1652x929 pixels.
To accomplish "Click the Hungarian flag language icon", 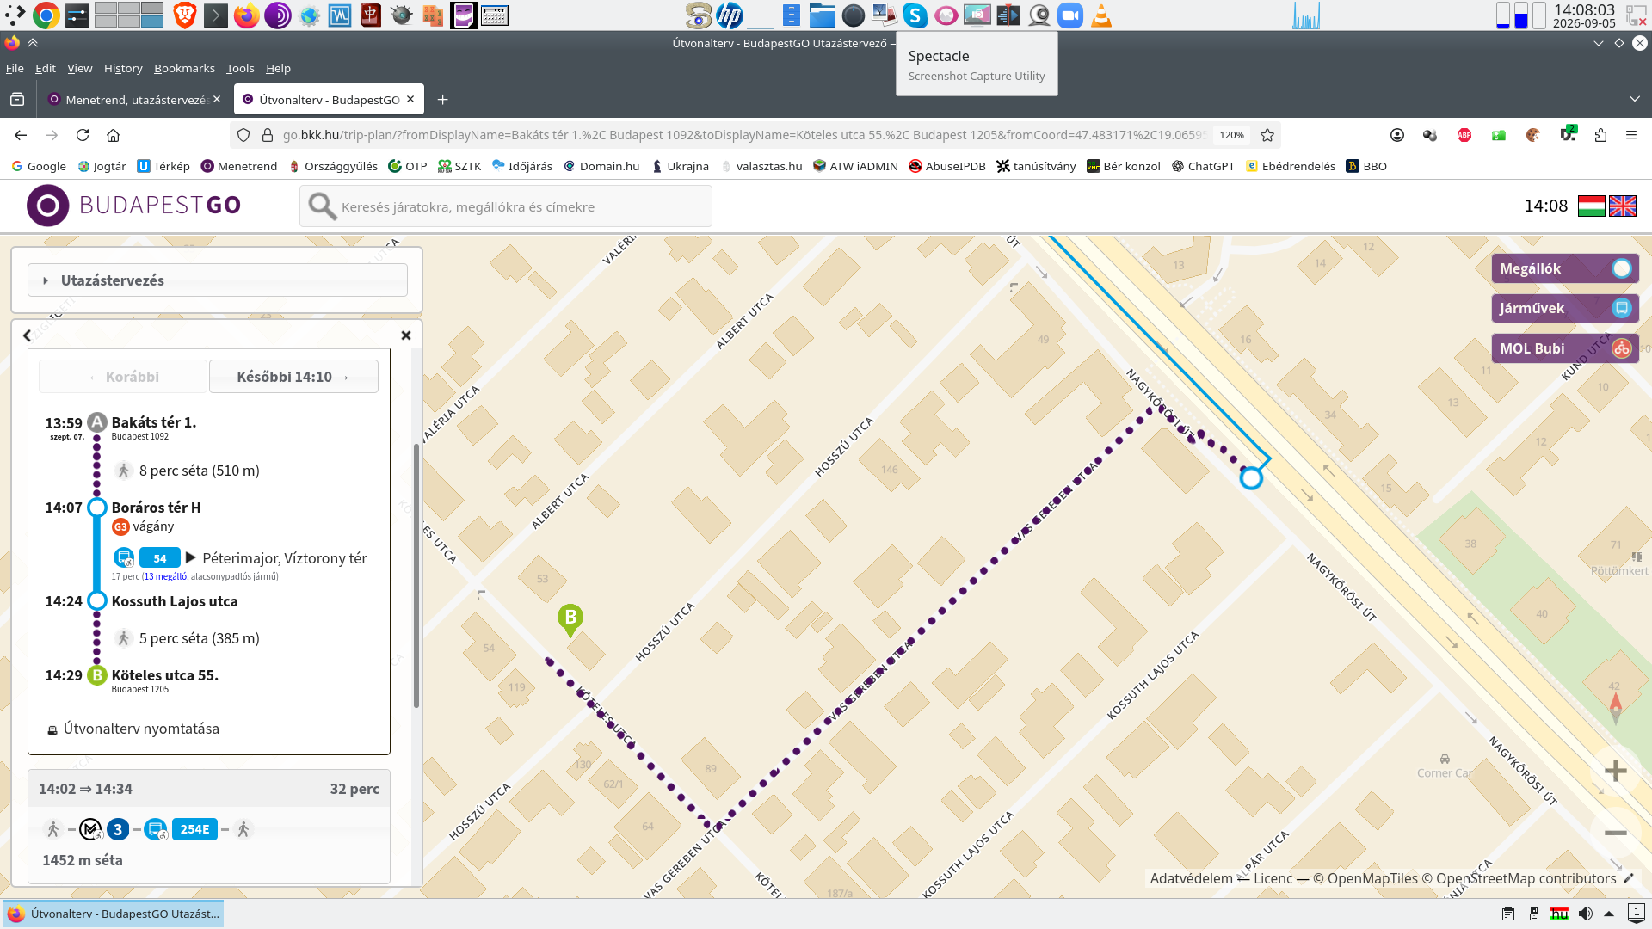I will pos(1591,206).
